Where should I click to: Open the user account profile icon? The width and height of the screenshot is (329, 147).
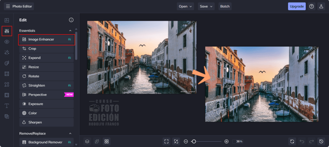click(321, 6)
